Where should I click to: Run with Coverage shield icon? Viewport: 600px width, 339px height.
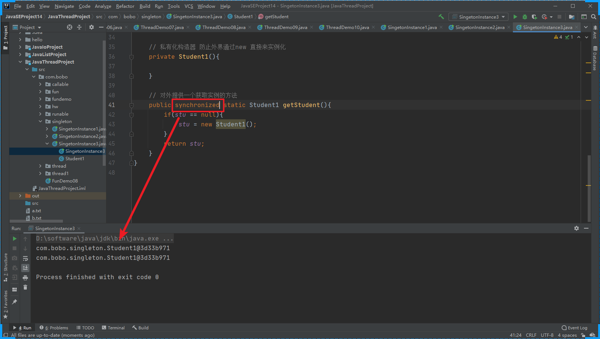pyautogui.click(x=534, y=17)
